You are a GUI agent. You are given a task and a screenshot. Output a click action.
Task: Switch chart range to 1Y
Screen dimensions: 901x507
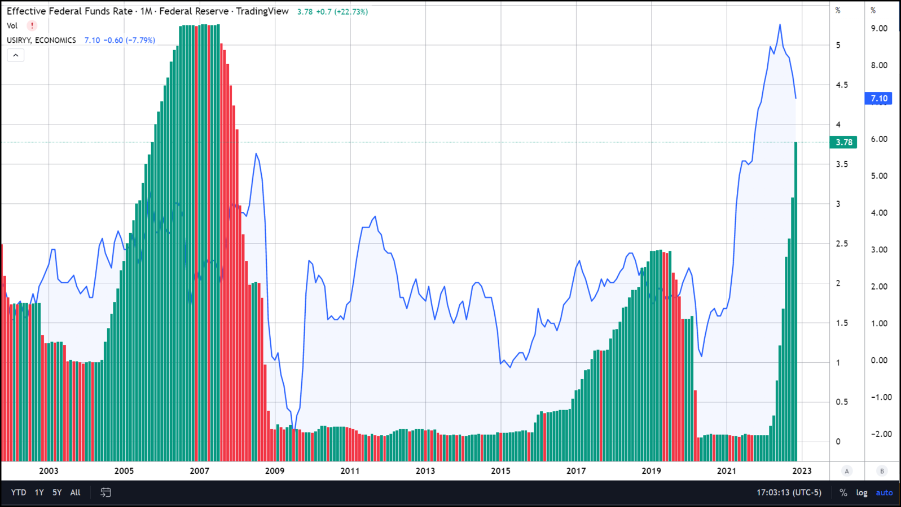tap(39, 492)
